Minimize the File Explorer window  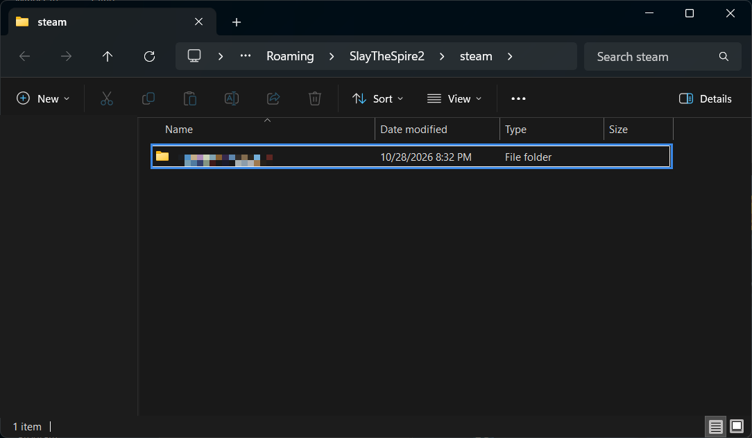tap(649, 13)
